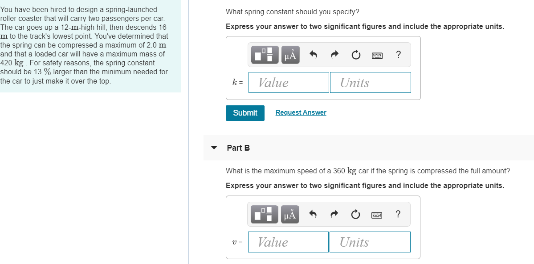
Task: Click the Value field for speed v
Action: pyautogui.click(x=288, y=242)
